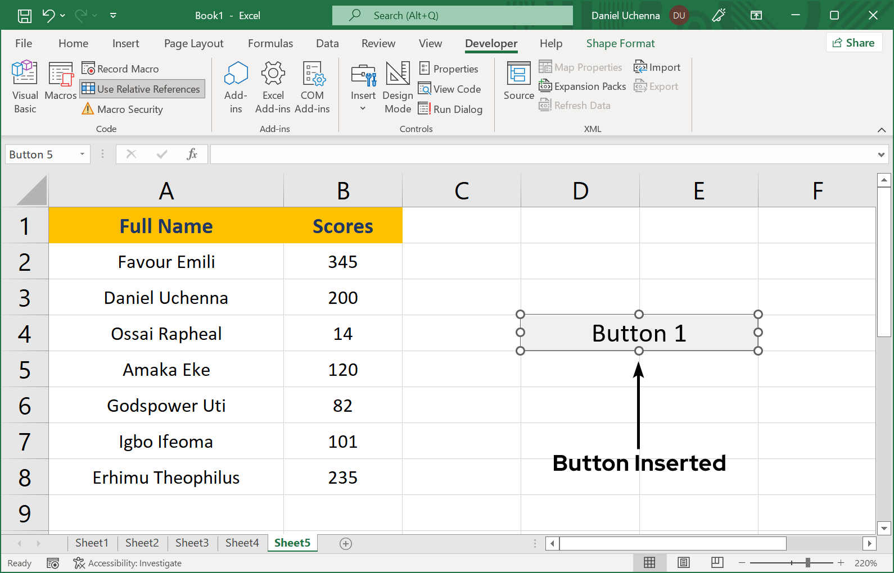Screen dimensions: 894x573
Task: Toggle Design Mode
Action: point(398,87)
